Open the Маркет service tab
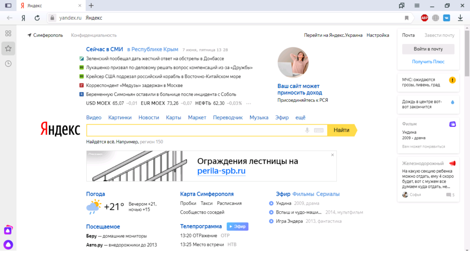Viewport: 470px width, 264px height. pos(197,118)
